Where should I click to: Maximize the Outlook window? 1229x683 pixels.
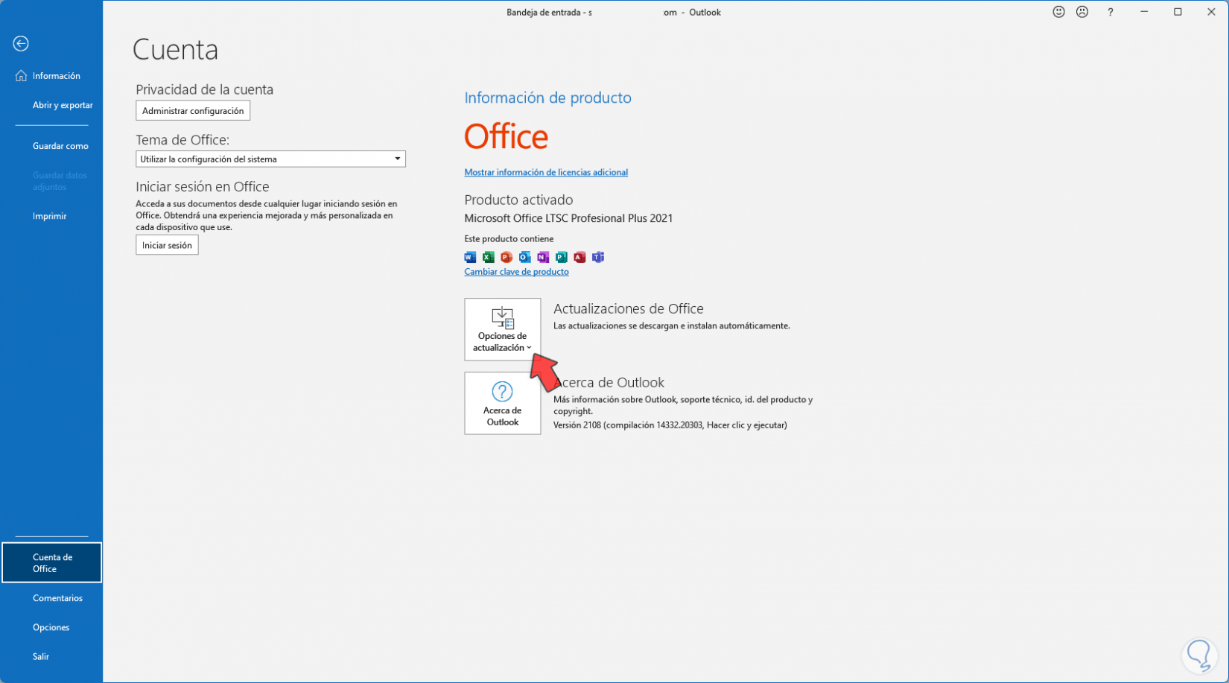click(x=1178, y=12)
